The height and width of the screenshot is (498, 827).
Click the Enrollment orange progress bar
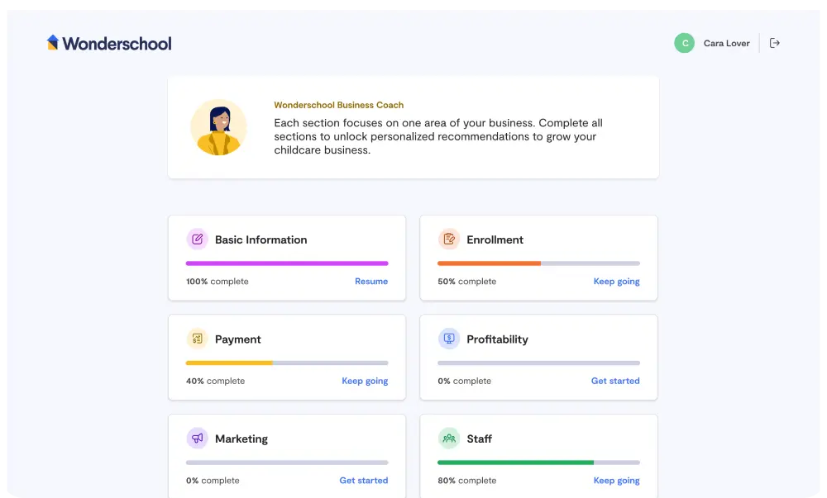[489, 263]
